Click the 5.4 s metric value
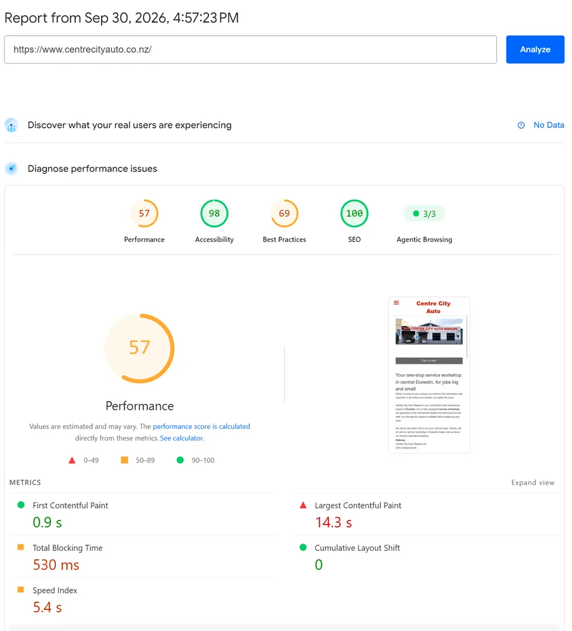 (48, 607)
